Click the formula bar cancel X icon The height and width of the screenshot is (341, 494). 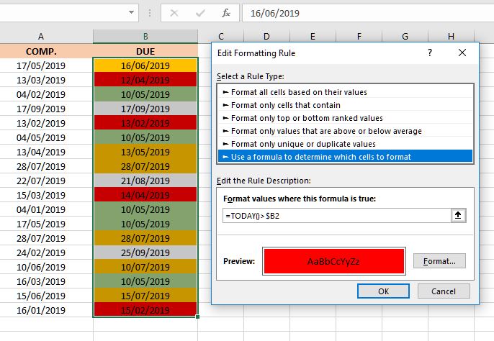point(174,13)
